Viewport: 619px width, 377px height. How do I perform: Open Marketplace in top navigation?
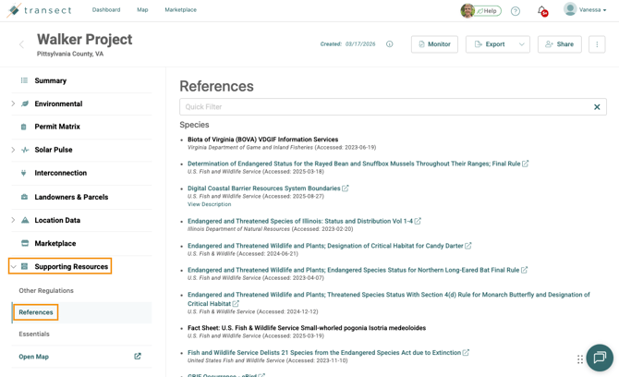coord(180,10)
